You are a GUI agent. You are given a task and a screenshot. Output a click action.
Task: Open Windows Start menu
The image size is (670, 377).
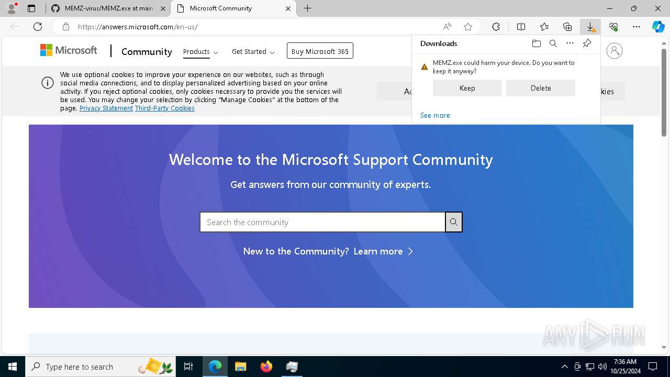pyautogui.click(x=13, y=367)
